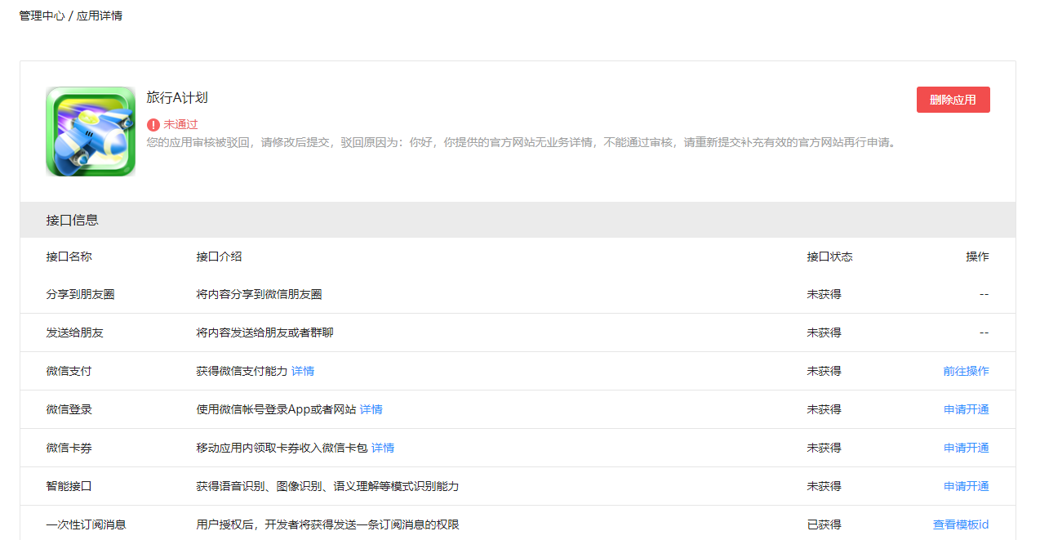Click the 接口名称 column header

pyautogui.click(x=69, y=257)
